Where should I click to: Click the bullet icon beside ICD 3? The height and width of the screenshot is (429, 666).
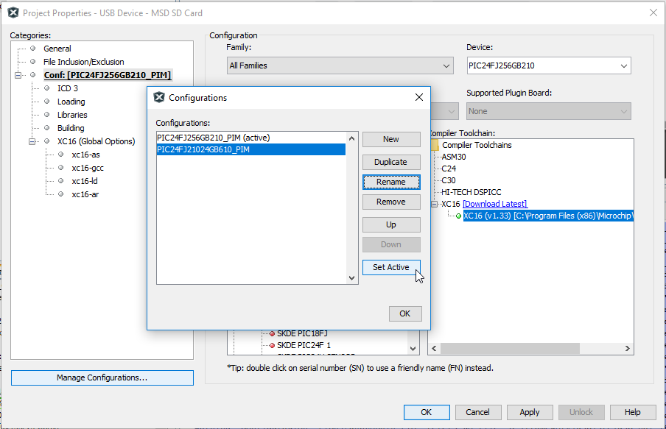pyautogui.click(x=46, y=88)
